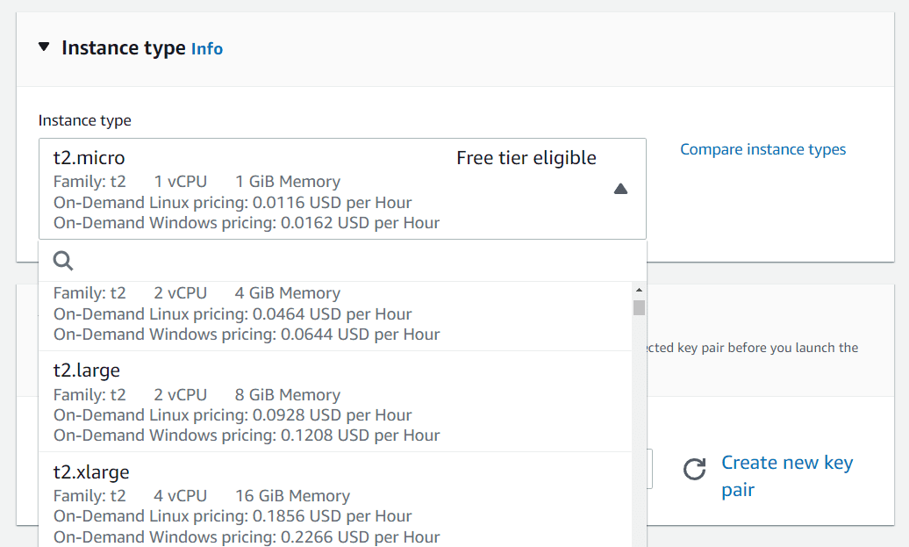Click the dropdown list scrollbar
The image size is (909, 547).
639,307
